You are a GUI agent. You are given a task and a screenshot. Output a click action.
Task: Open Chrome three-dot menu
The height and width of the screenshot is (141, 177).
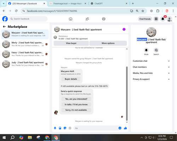[173, 11]
